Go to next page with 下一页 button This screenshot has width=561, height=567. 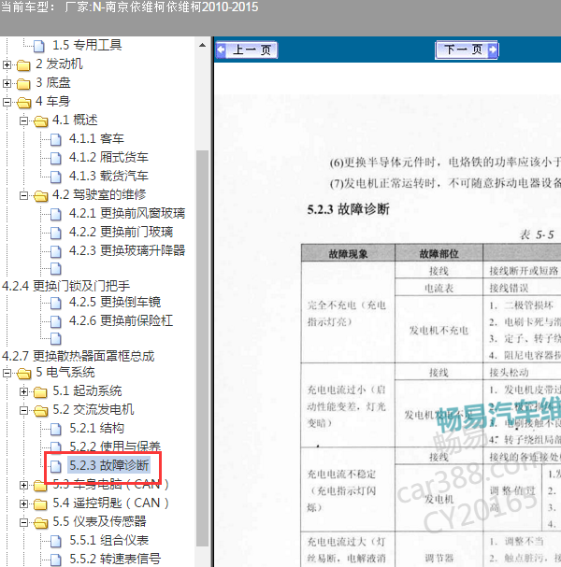pyautogui.click(x=467, y=50)
